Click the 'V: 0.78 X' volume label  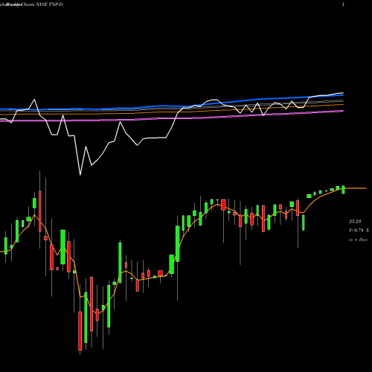point(359,231)
